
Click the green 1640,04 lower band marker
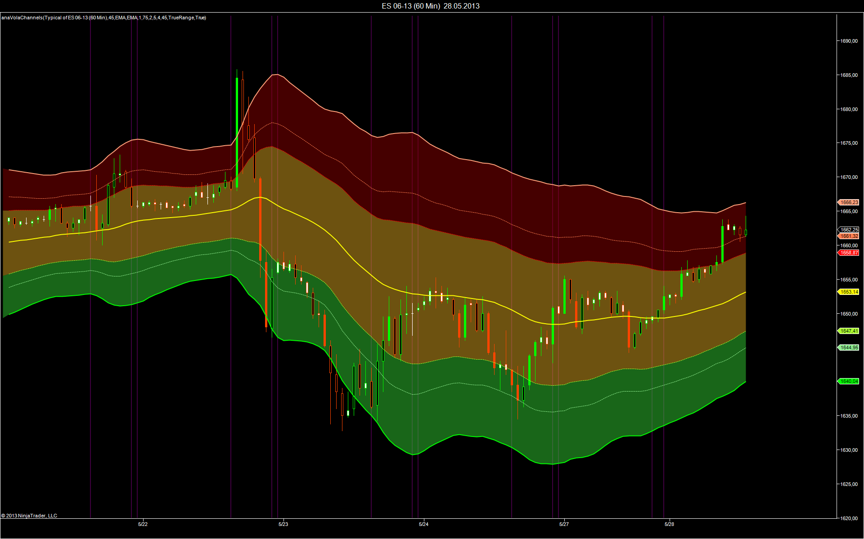[x=848, y=381]
